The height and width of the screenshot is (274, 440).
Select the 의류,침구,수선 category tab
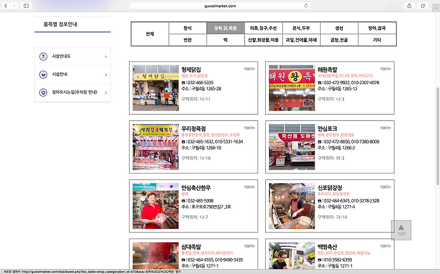(x=263, y=28)
